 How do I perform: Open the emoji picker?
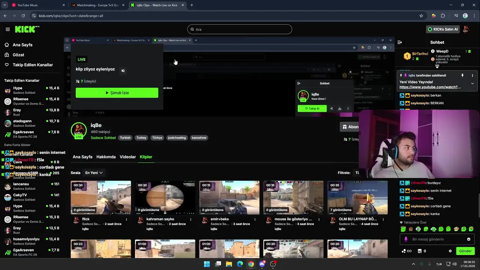469,239
